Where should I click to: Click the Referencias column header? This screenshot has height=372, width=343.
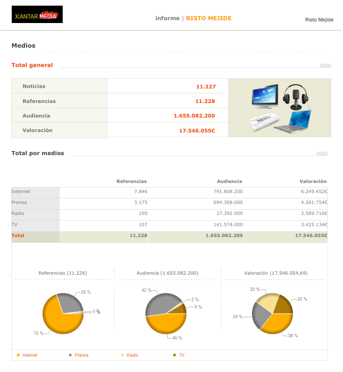click(x=131, y=181)
